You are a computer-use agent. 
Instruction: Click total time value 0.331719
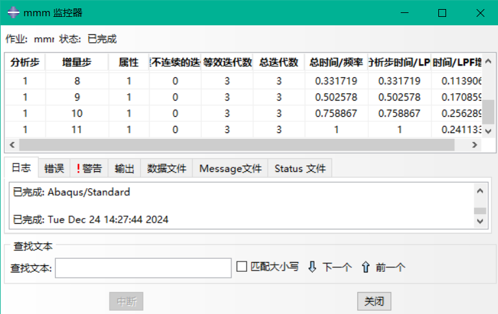[337, 81]
